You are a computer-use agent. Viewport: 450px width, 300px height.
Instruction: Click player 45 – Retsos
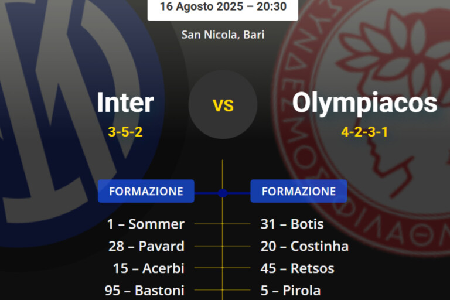[x=297, y=268]
